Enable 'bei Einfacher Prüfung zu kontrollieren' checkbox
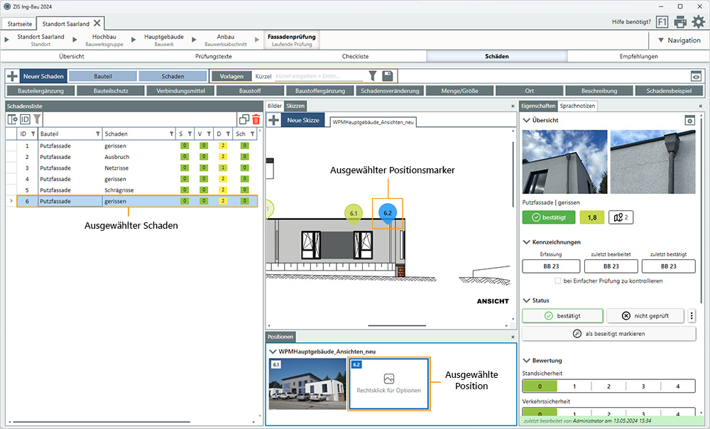The height and width of the screenshot is (429, 710). (x=558, y=281)
